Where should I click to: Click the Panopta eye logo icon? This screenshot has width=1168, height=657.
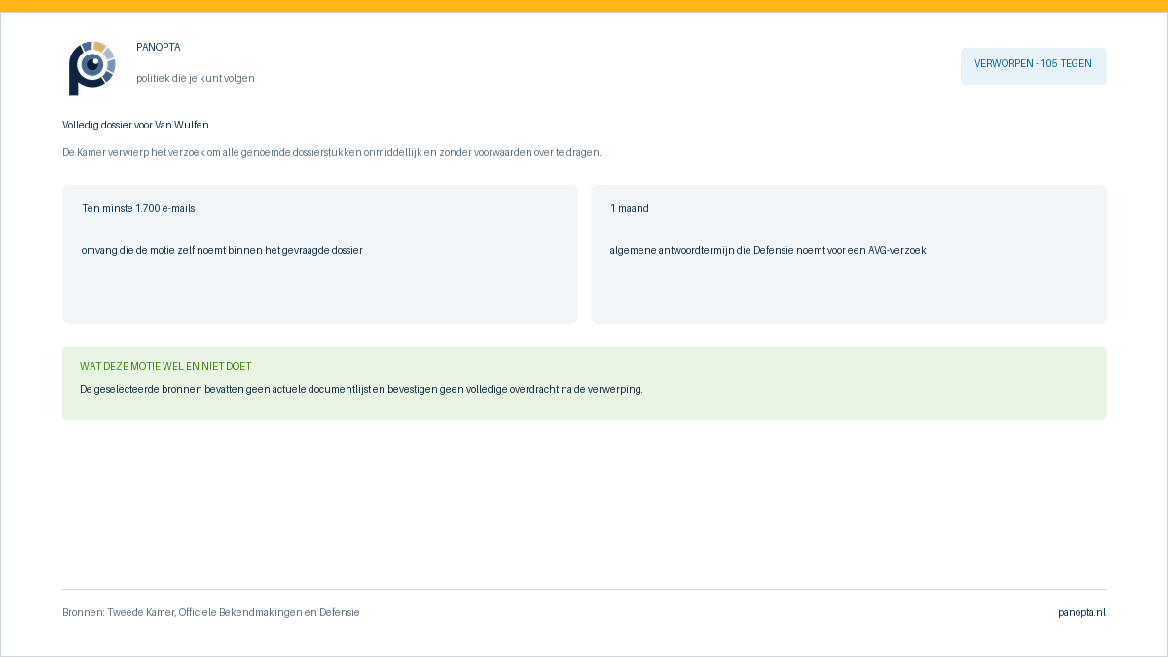click(x=92, y=68)
